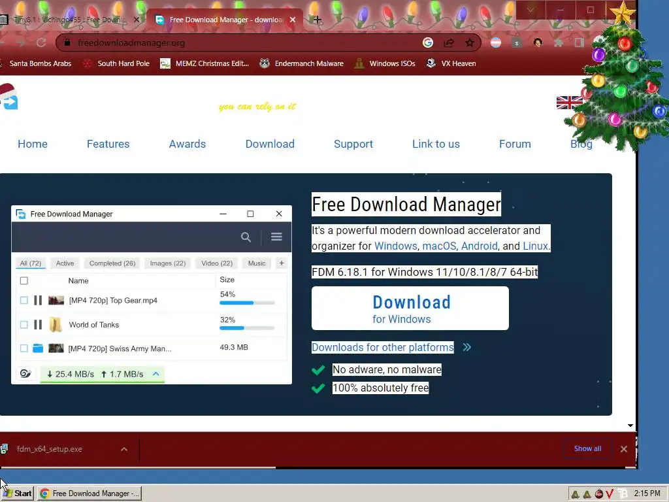669x502 pixels.
Task: Select the Music filter tab
Action: [256, 263]
